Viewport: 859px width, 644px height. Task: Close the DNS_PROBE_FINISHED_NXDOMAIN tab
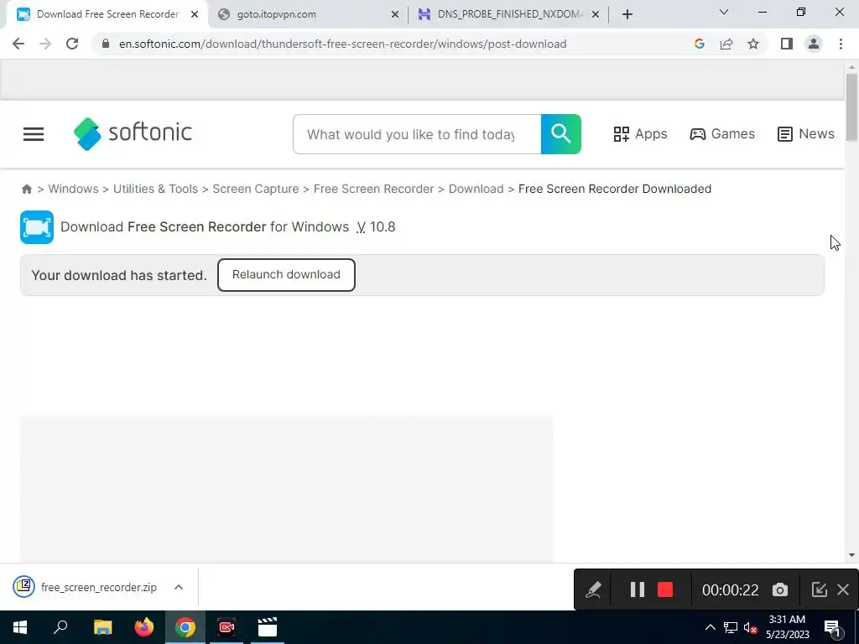[x=596, y=15]
